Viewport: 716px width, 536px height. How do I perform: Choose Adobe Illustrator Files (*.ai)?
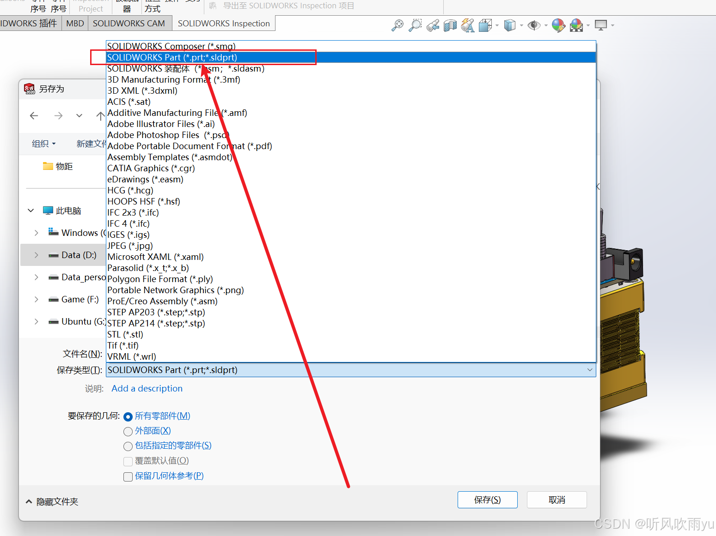coord(351,124)
